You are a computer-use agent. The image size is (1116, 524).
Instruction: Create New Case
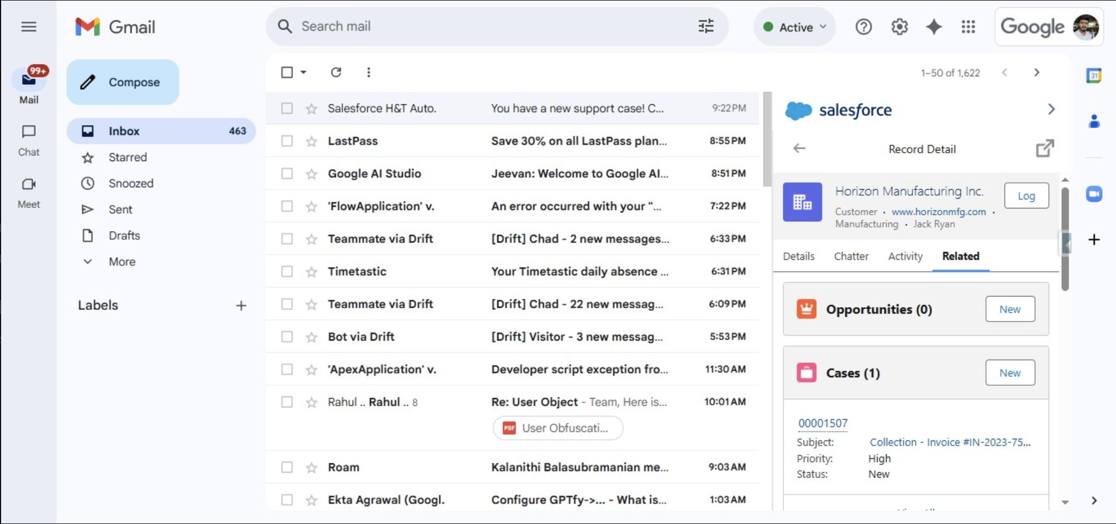[x=1010, y=372]
